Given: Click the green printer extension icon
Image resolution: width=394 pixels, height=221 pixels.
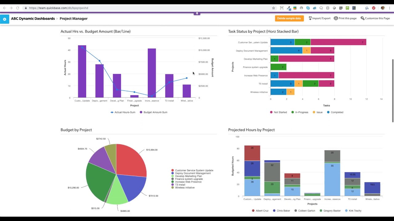Looking at the screenshot, I should point(347,8).
